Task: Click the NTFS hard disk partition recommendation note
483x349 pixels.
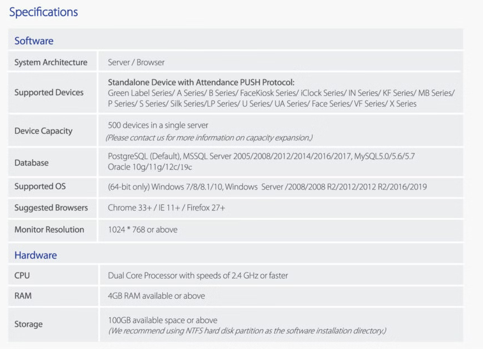Action: 247,331
